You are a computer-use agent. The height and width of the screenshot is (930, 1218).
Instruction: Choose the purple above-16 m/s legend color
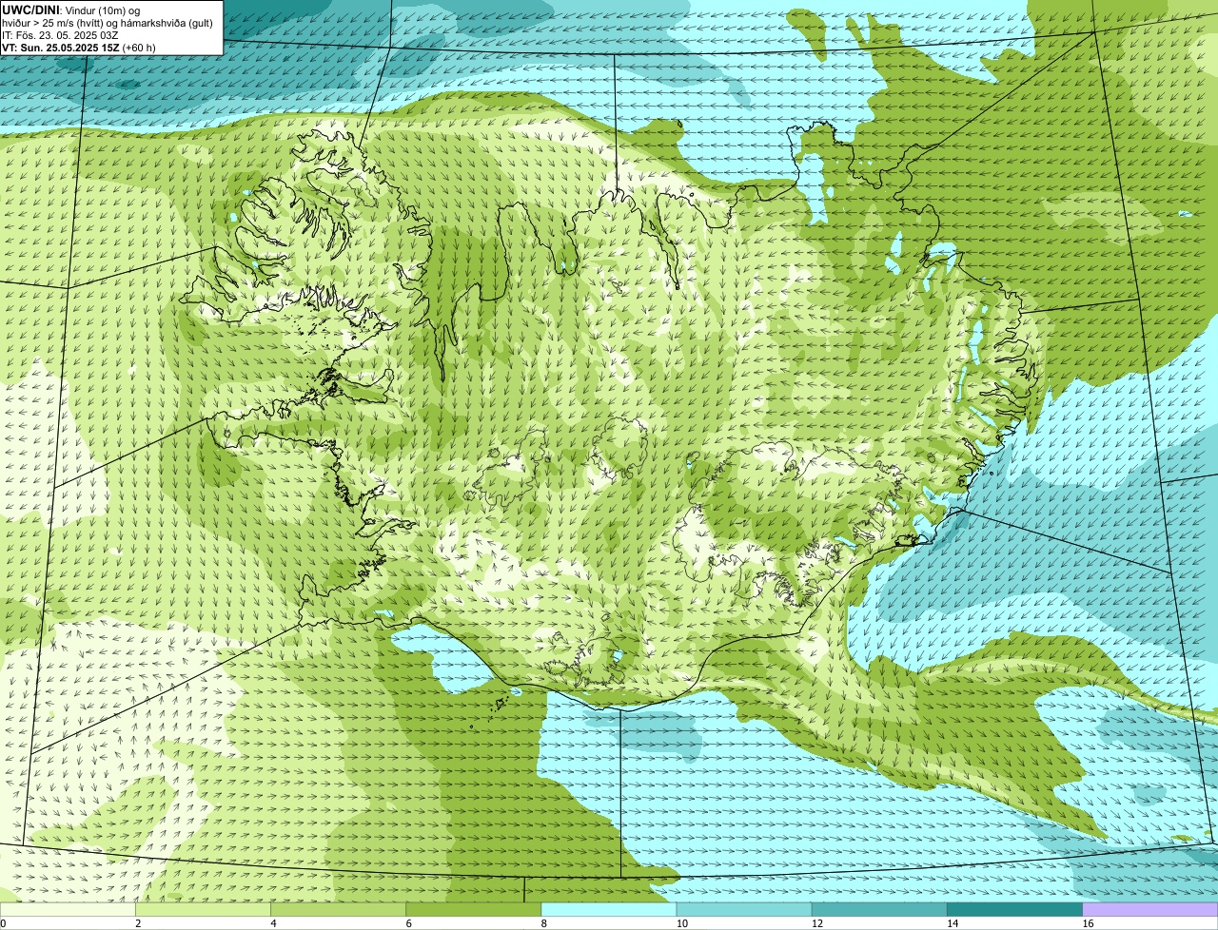(x=1150, y=910)
